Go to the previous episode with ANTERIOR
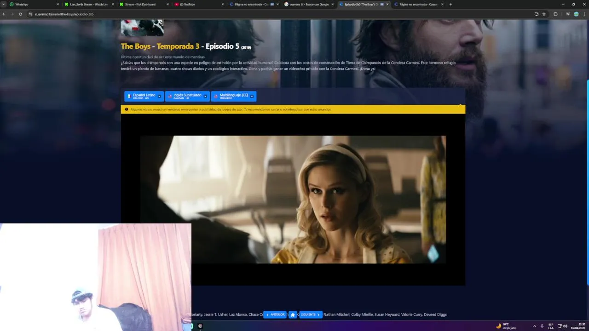The width and height of the screenshot is (589, 331). pyautogui.click(x=275, y=314)
